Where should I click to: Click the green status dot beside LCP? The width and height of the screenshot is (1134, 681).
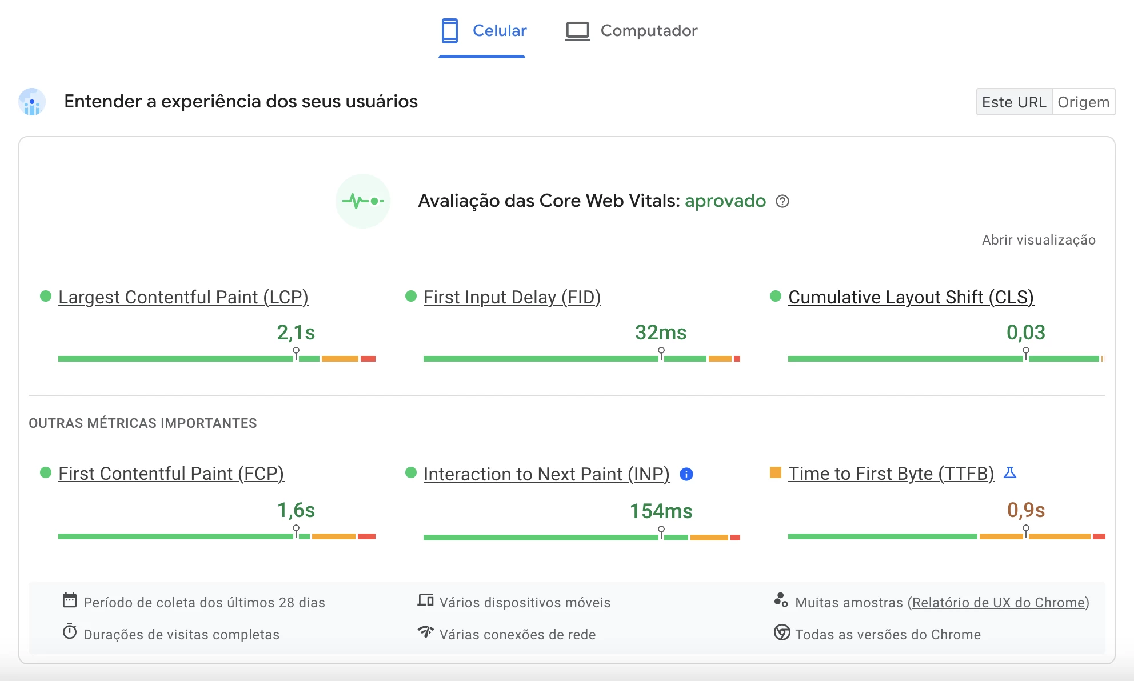[46, 296]
